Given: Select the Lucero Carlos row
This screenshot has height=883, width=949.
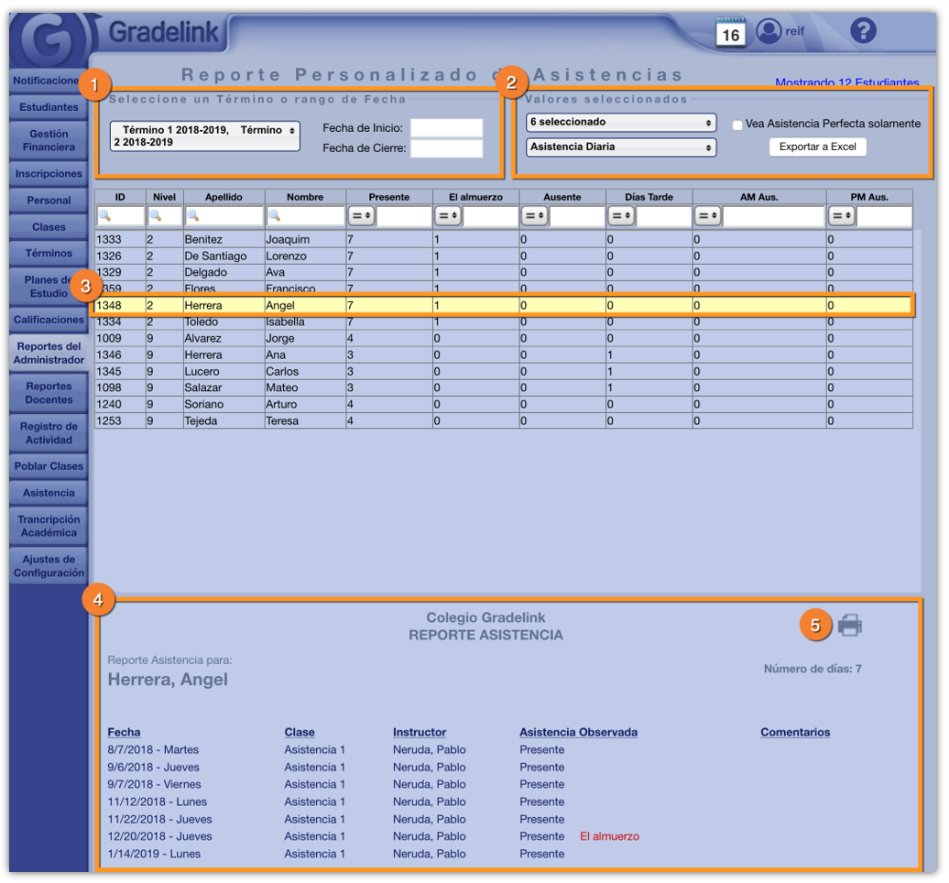Looking at the screenshot, I should pyautogui.click(x=504, y=372).
